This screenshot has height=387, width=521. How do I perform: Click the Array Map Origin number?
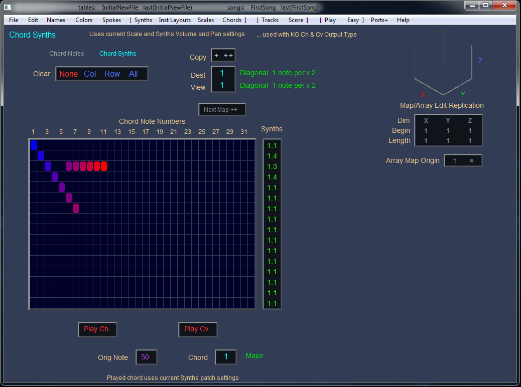[x=455, y=161]
